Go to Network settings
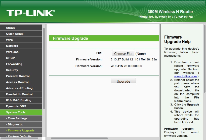This screenshot has width=206, height=140. 21,46
